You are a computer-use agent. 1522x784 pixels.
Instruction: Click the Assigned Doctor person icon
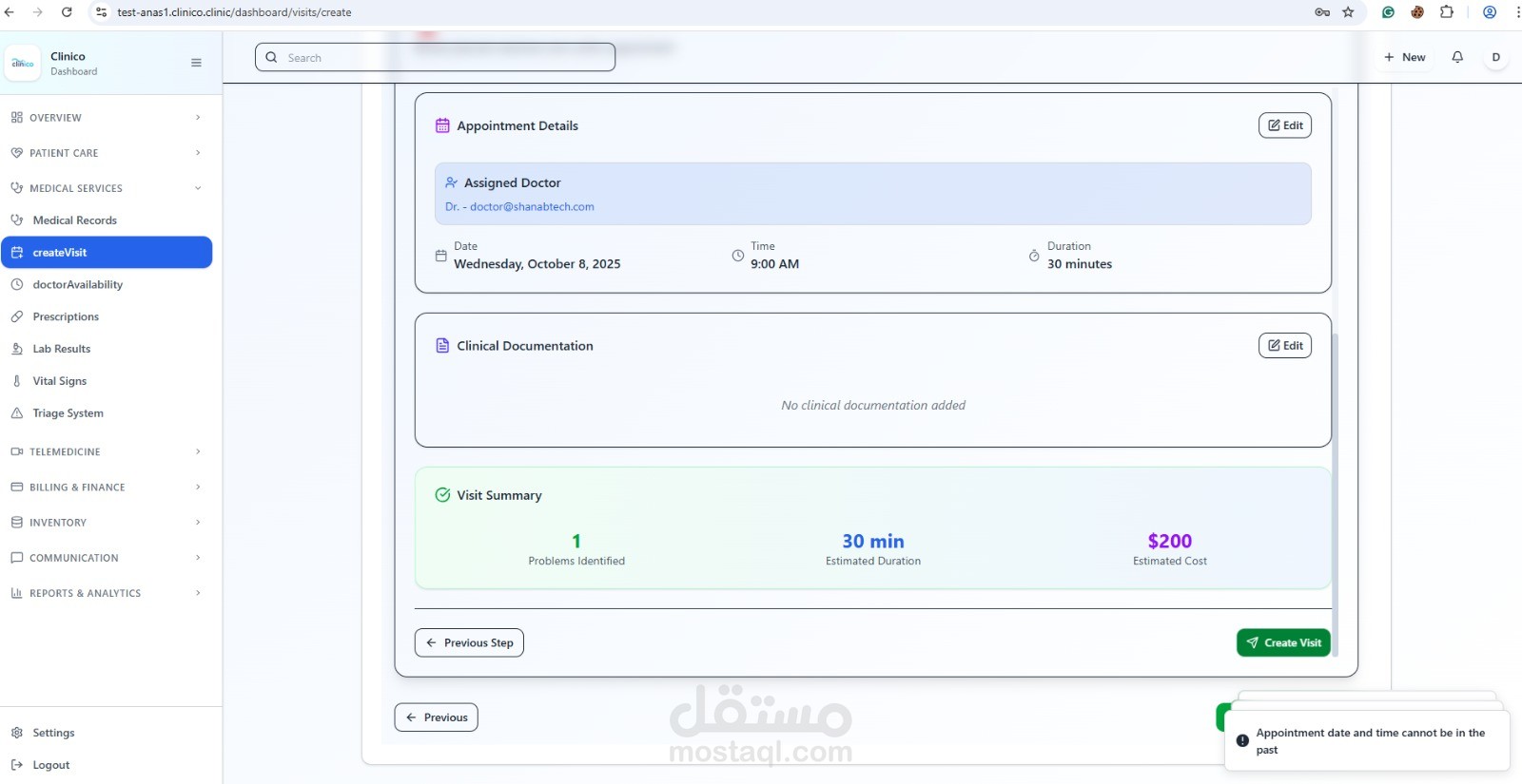(452, 182)
